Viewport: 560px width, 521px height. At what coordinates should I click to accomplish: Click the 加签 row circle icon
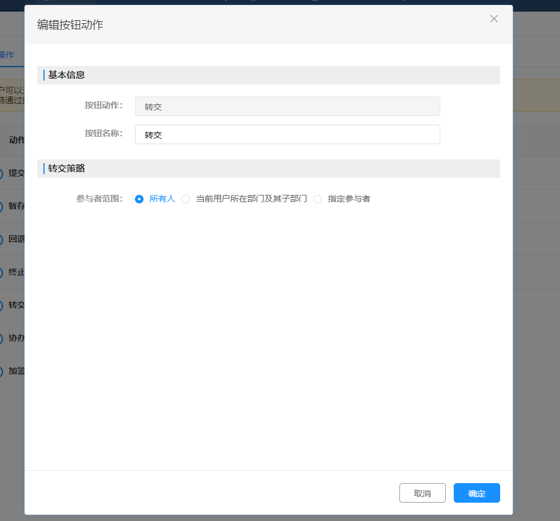click(x=1, y=371)
